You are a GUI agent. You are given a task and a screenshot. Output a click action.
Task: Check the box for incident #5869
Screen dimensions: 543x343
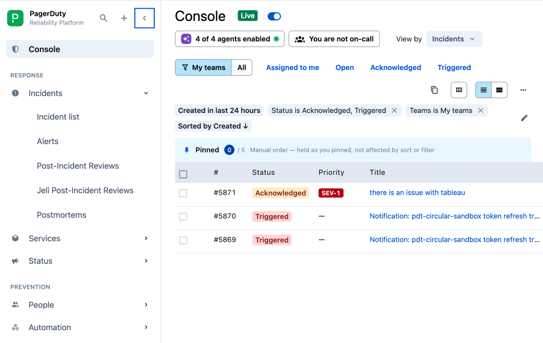[183, 240]
